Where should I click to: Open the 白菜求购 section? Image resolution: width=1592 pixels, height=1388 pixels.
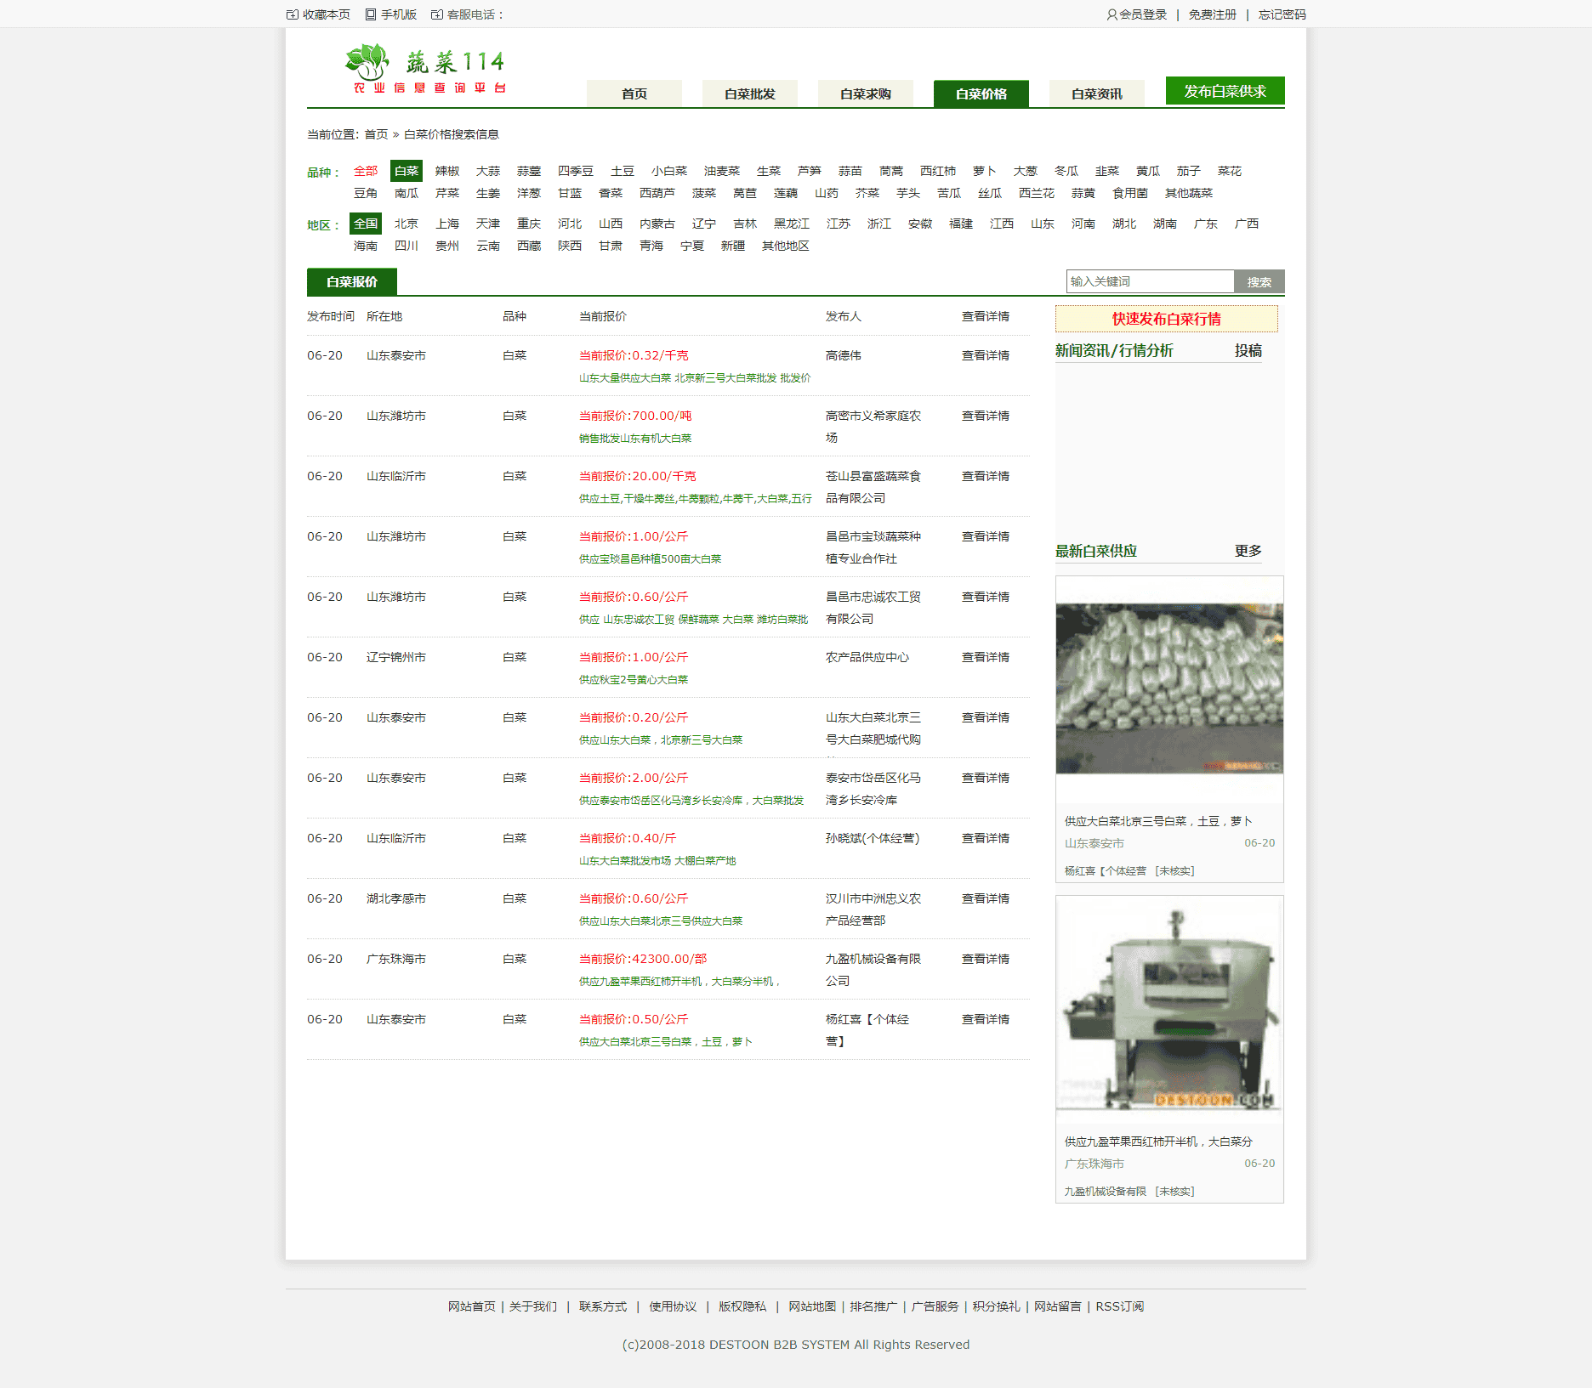click(x=865, y=94)
